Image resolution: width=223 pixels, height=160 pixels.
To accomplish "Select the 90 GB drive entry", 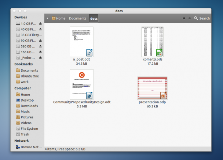I will click(26, 41).
